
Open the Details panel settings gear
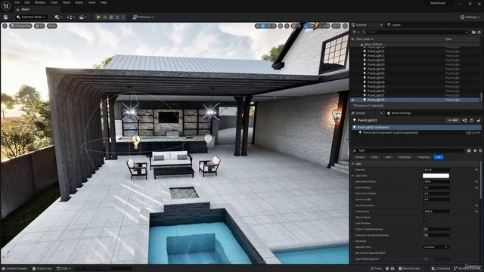click(480, 150)
